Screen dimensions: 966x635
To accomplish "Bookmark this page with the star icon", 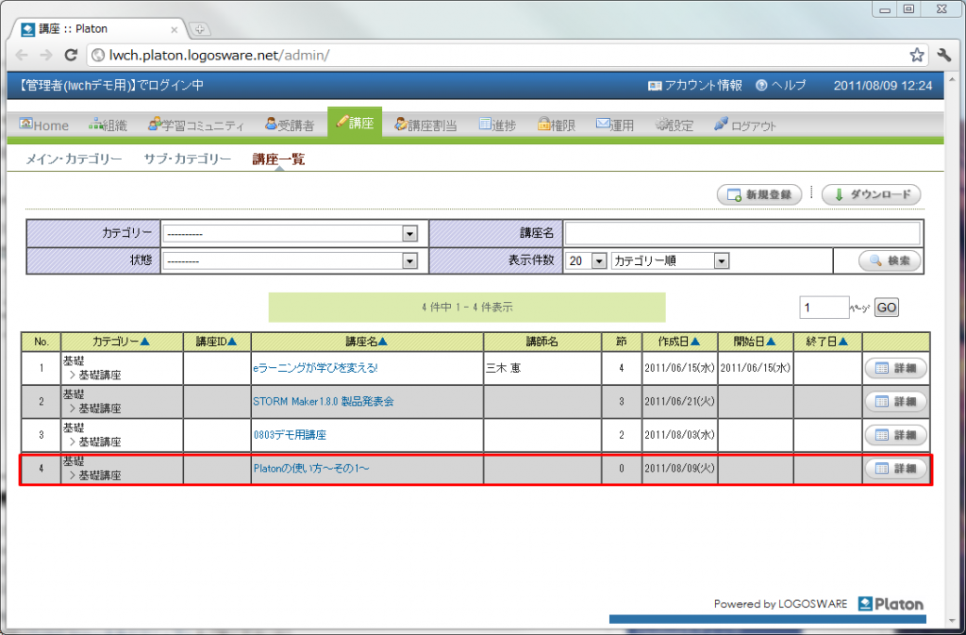I will click(916, 55).
